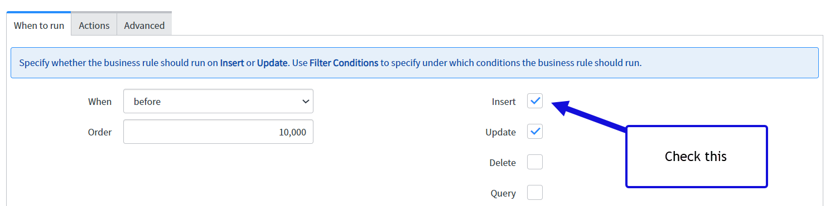830x206 pixels.
Task: Click the Query label text
Action: point(503,193)
